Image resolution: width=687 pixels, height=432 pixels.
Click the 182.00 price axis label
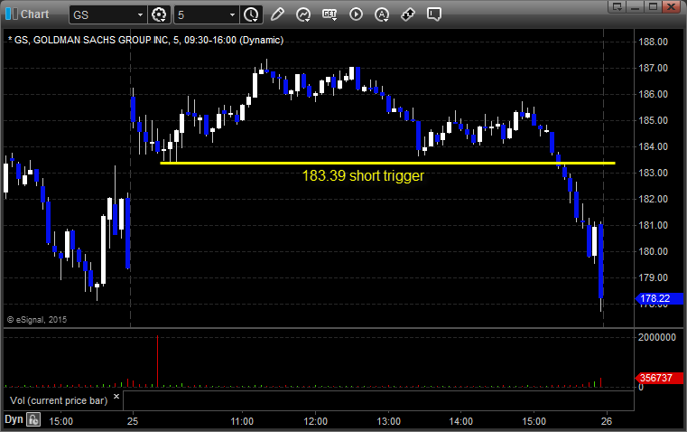coord(653,199)
